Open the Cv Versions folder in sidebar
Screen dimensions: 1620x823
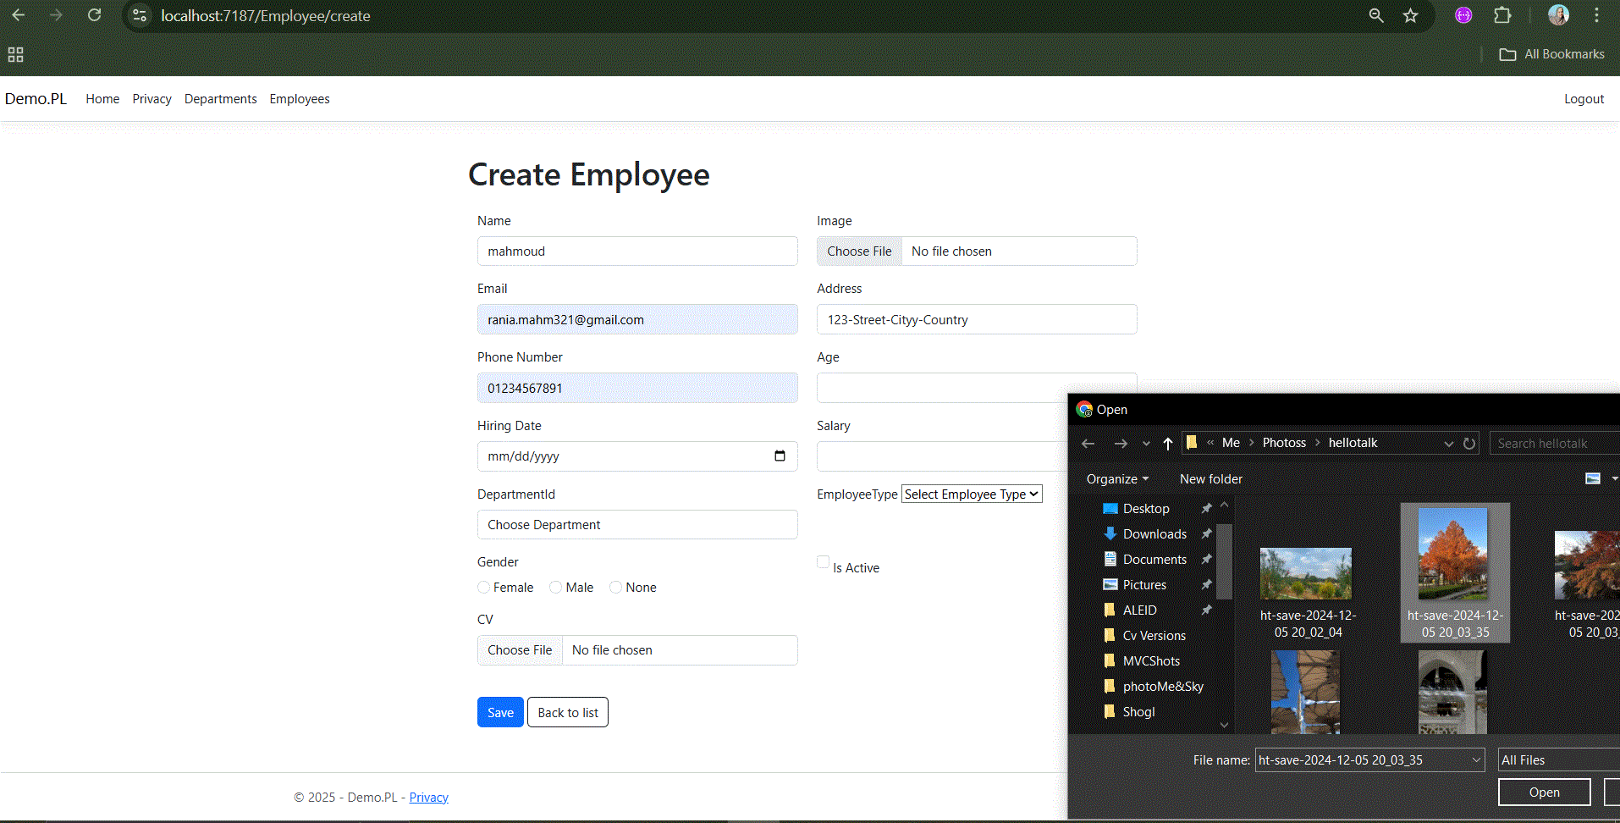tap(1154, 636)
